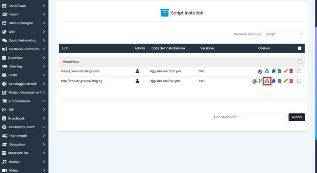Open the Portal/CMS sidebar menu

click(x=24, y=6)
